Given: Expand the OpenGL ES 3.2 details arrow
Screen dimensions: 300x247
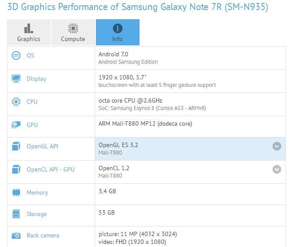Looking at the screenshot, I should (277, 146).
